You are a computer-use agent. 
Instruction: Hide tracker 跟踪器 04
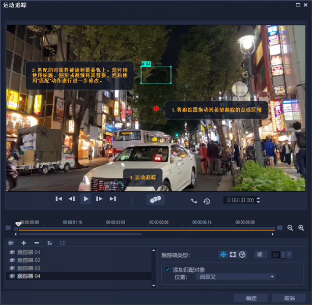(12, 276)
